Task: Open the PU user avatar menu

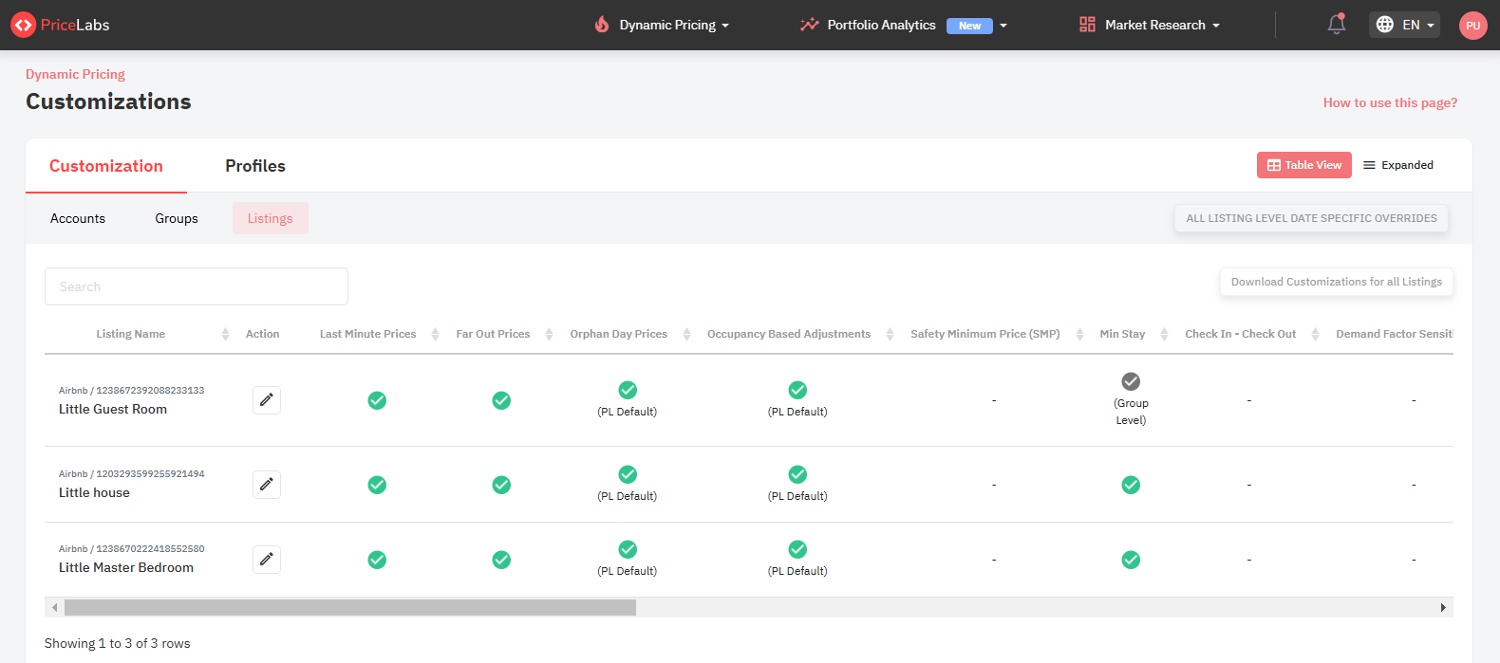Action: tap(1472, 26)
